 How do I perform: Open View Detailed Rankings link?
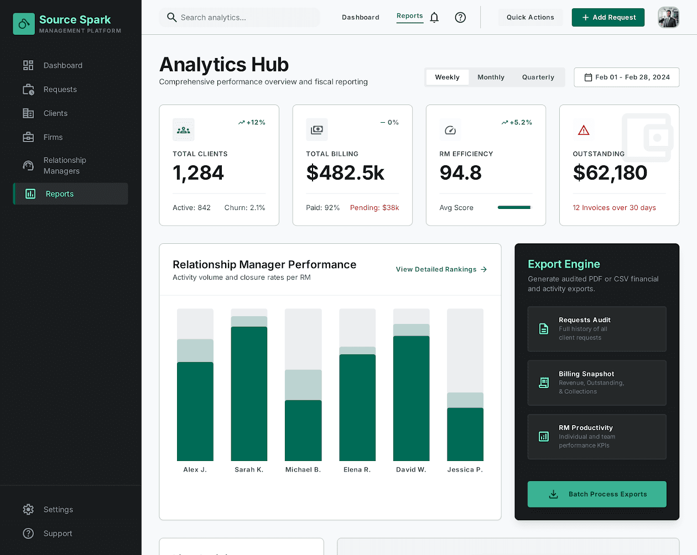tap(441, 269)
